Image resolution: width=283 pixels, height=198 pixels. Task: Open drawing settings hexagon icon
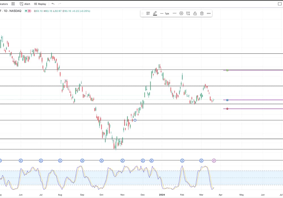coord(181,13)
